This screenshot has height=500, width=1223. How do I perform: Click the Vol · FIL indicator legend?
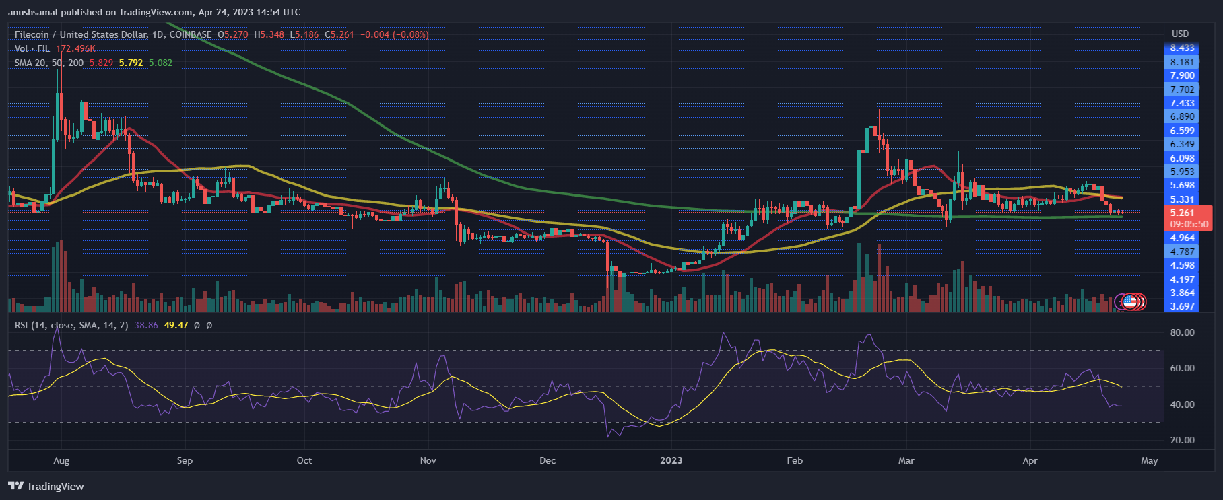(x=32, y=48)
